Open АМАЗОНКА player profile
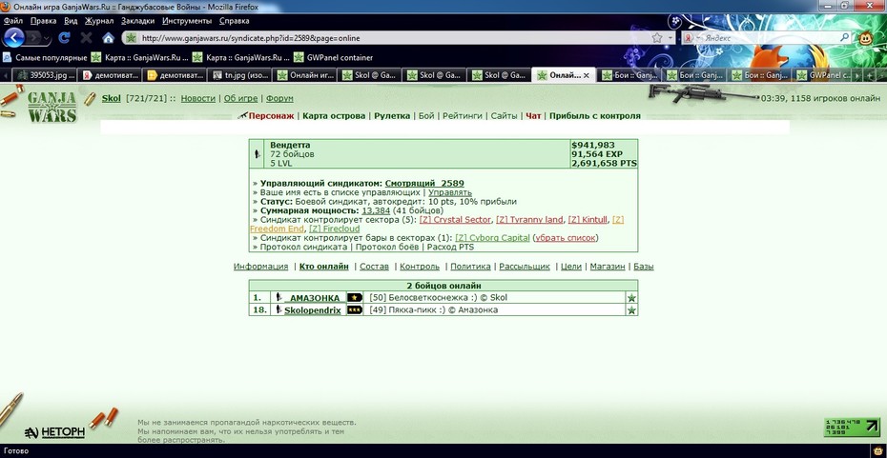The width and height of the screenshot is (887, 458). point(315,298)
